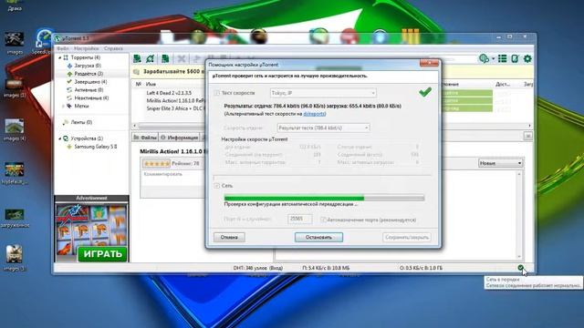
Task: Click the star rating for Mirillis Action
Action: (x=156, y=164)
